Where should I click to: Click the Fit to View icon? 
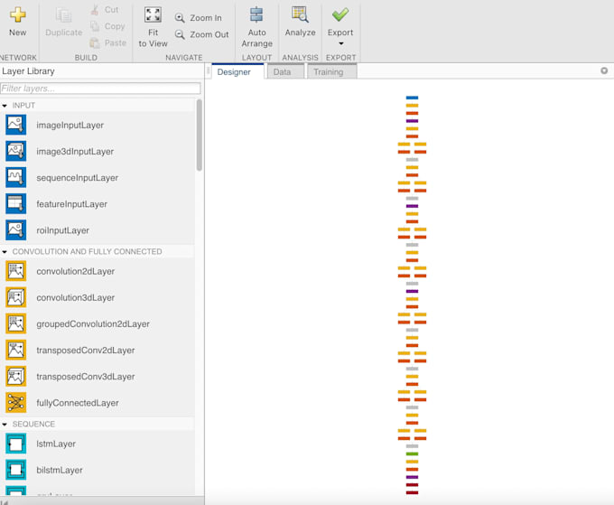[153, 15]
